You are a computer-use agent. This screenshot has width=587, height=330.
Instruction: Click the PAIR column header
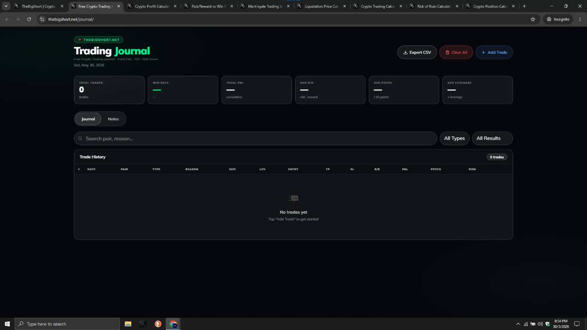(124, 169)
